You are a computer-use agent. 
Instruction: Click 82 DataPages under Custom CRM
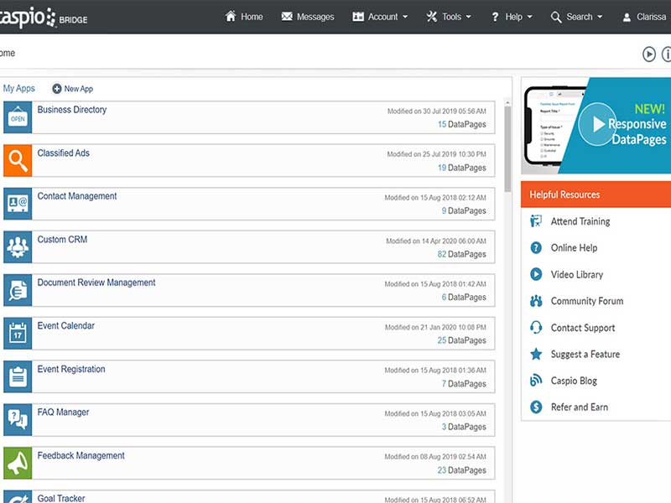point(462,254)
